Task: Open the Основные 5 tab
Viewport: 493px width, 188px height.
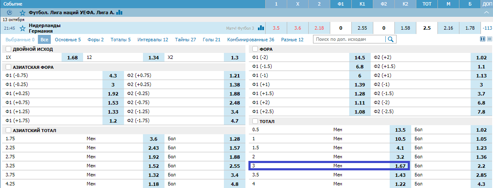Action: [68, 40]
